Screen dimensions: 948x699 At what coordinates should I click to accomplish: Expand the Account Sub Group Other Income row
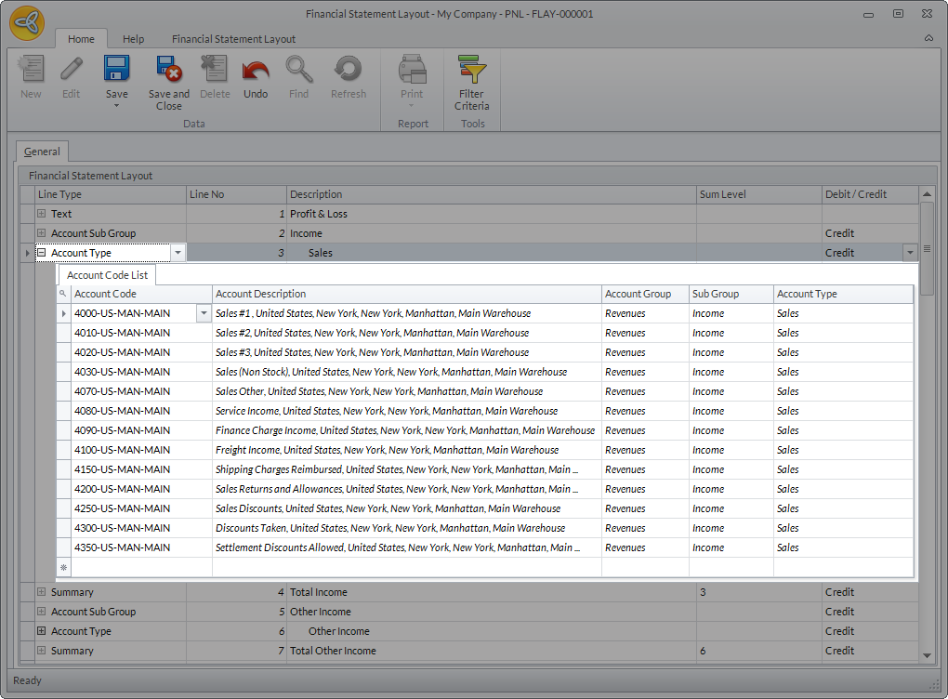coord(41,612)
